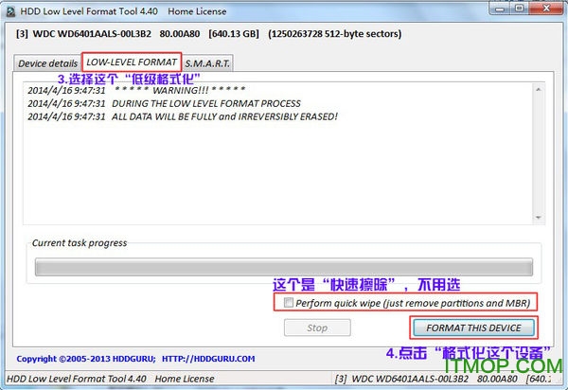Click the Current task progress bar
This screenshot has width=568, height=390.
(x=284, y=267)
